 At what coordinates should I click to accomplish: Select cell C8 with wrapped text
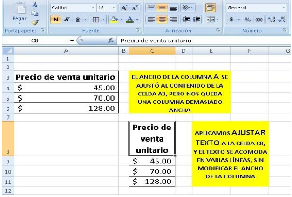pos(152,138)
